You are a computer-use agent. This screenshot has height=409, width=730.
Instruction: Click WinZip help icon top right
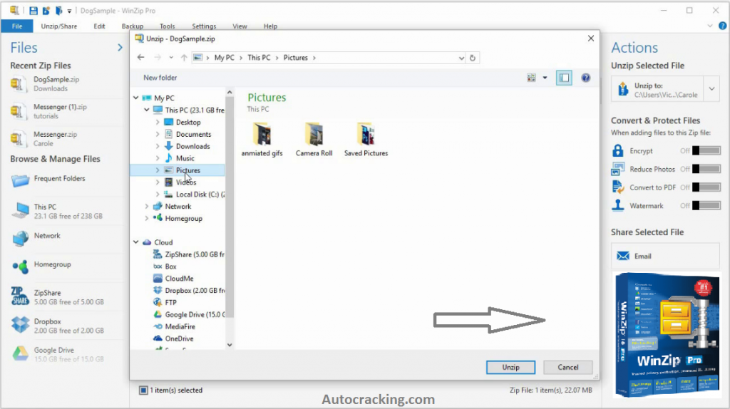coord(722,26)
